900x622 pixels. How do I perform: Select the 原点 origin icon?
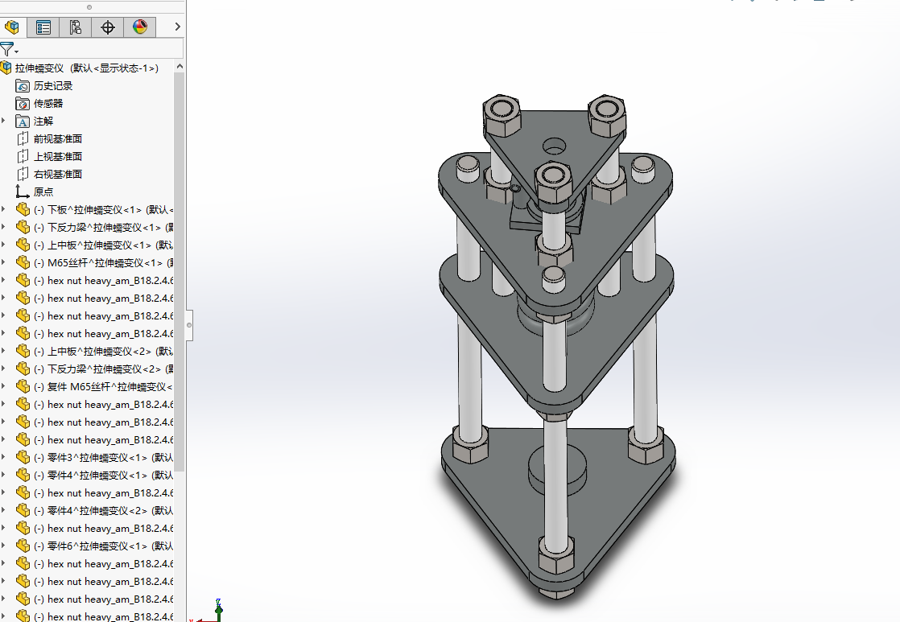pyautogui.click(x=23, y=192)
